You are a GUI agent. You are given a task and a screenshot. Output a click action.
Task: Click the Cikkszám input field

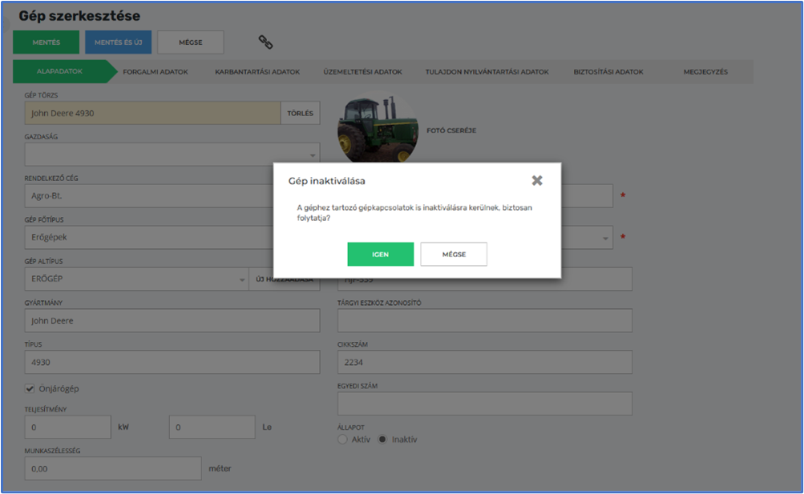tap(484, 362)
